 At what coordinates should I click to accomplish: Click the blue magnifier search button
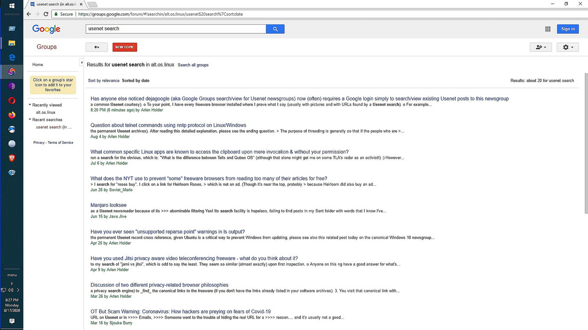click(x=275, y=29)
